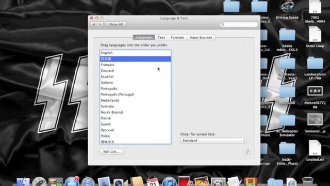Open Finder from the dock
Screen dimensions: 330x186
coord(23,182)
